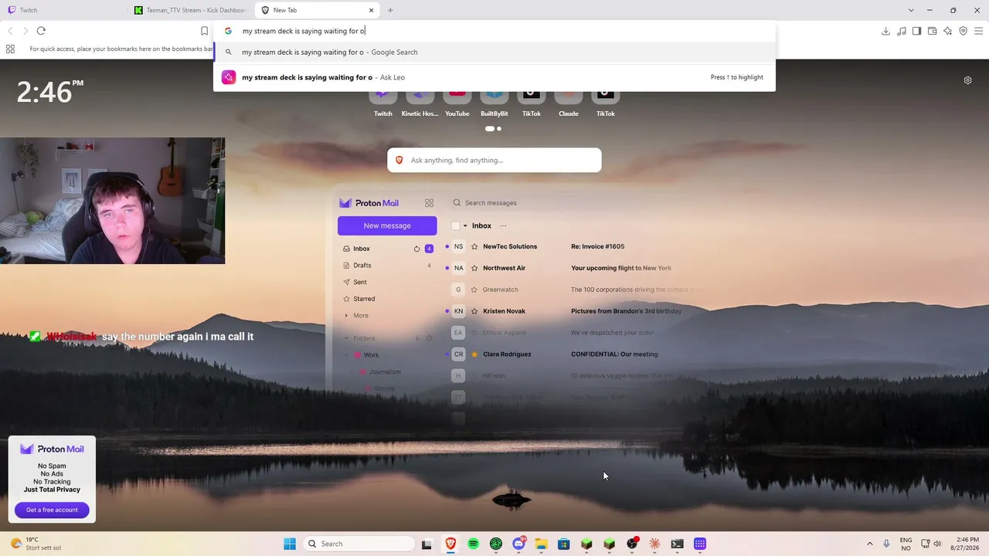
Task: Open the weather widget showing 19°C
Action: (35, 544)
